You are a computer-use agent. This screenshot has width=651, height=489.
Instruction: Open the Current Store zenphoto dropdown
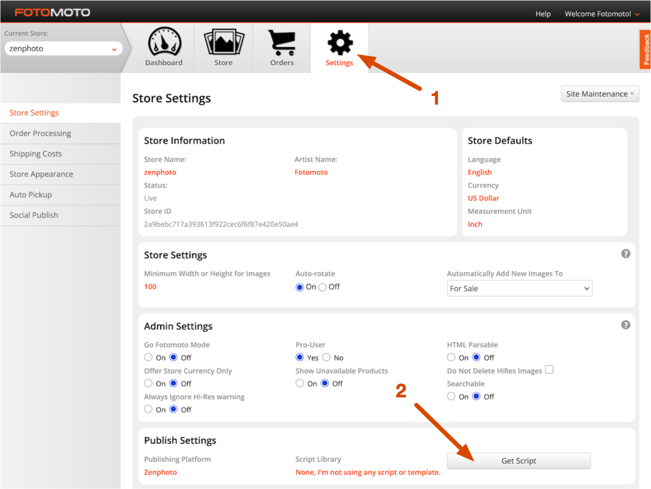(63, 49)
